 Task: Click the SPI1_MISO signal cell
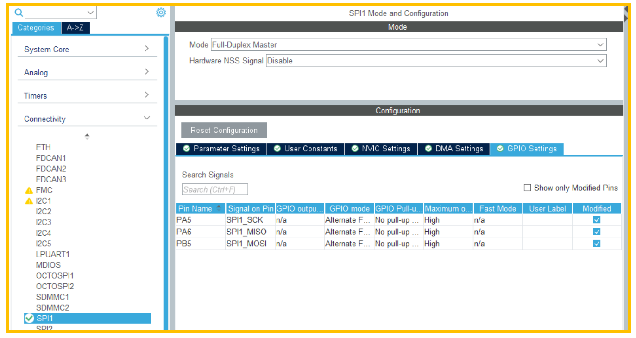250,232
